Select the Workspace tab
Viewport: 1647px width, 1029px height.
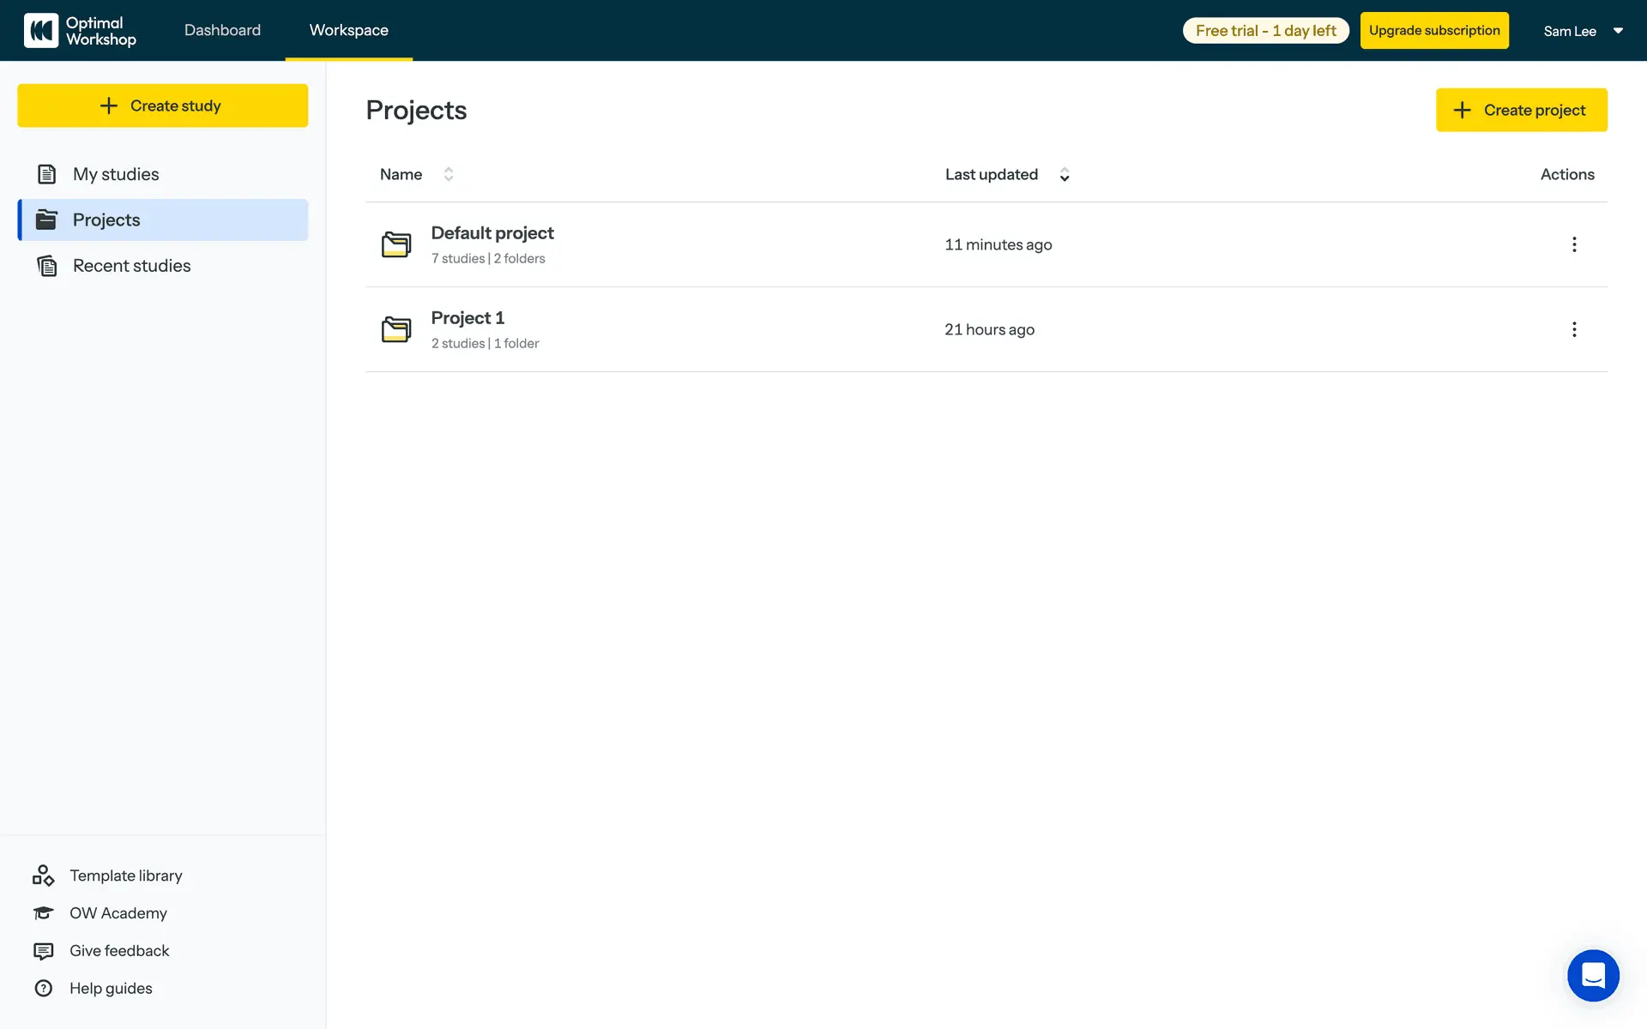(348, 30)
